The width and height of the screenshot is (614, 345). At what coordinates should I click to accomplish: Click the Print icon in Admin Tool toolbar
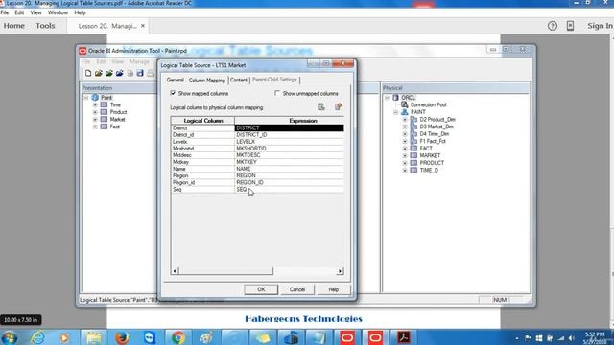pyautogui.click(x=151, y=73)
